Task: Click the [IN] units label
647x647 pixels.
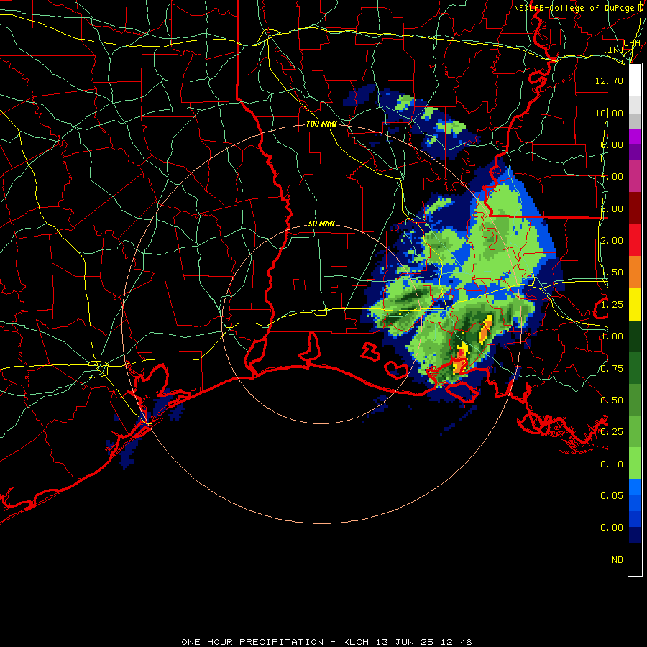Action: coord(614,50)
